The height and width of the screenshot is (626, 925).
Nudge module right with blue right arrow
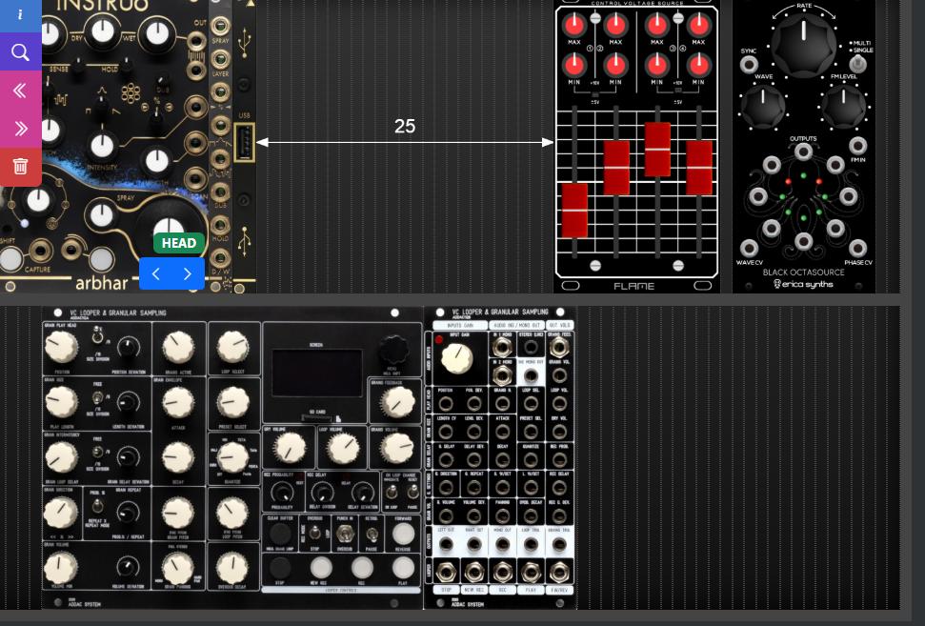click(x=188, y=273)
